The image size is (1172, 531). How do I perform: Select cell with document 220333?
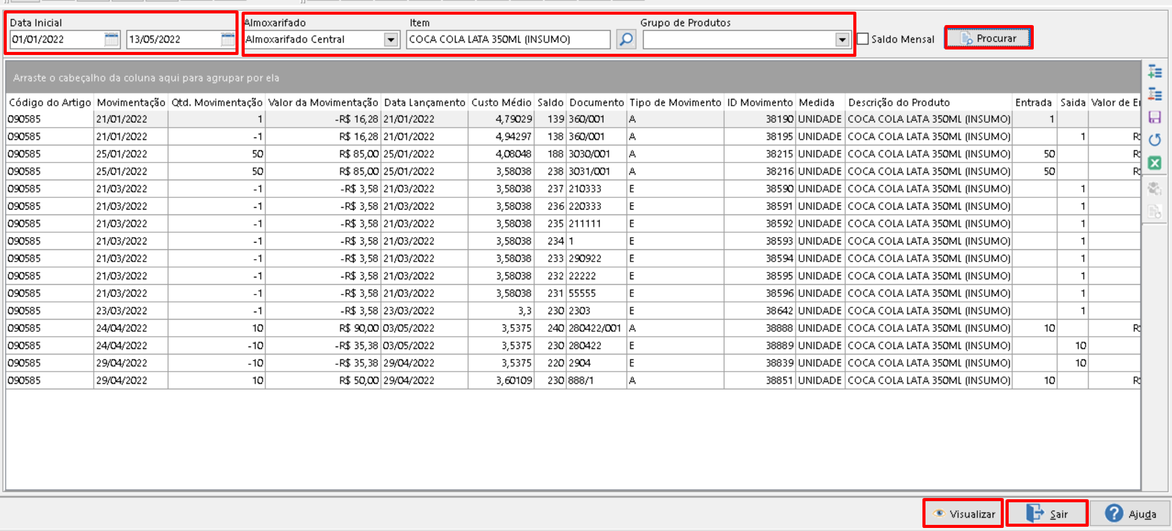coord(596,207)
